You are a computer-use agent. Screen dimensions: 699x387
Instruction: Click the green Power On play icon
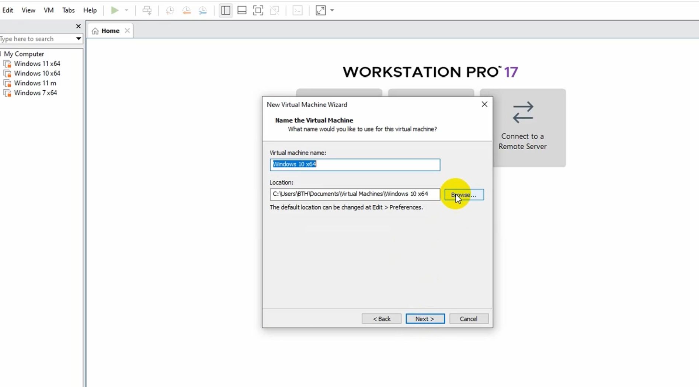(115, 10)
